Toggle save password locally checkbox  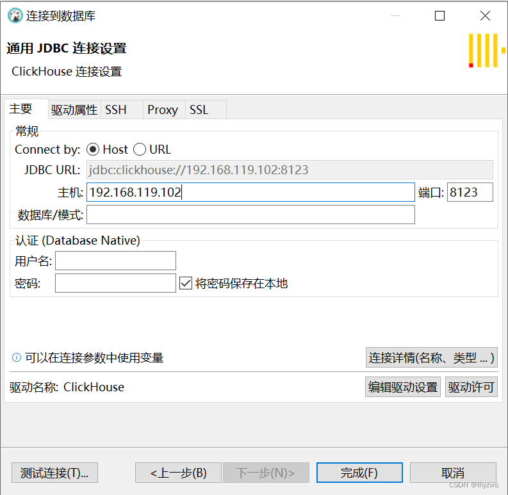(x=186, y=283)
